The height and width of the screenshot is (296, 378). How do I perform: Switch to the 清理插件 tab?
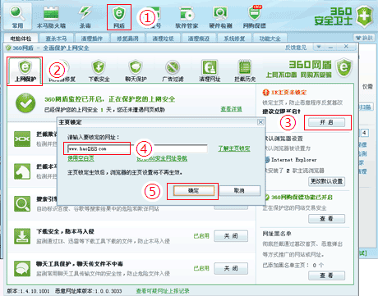92,39
